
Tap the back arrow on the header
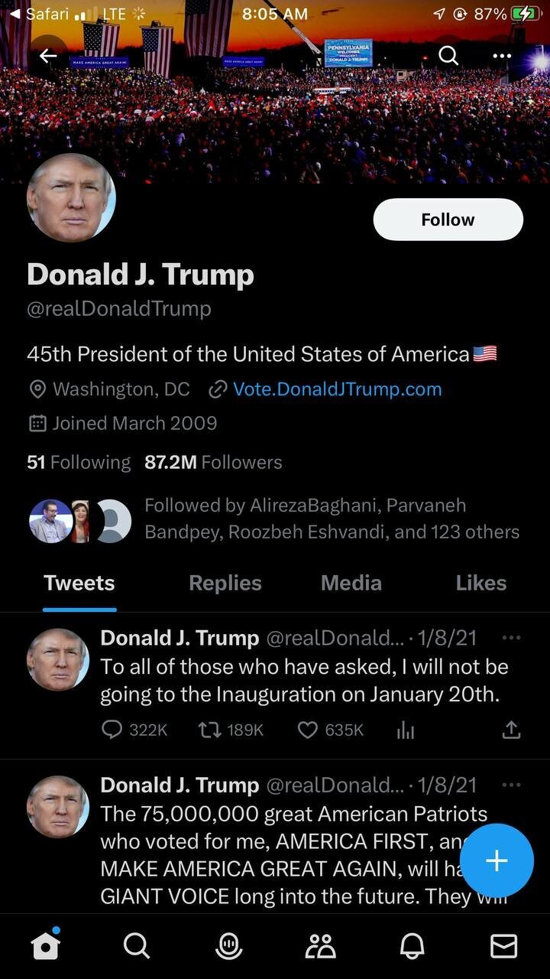48,55
